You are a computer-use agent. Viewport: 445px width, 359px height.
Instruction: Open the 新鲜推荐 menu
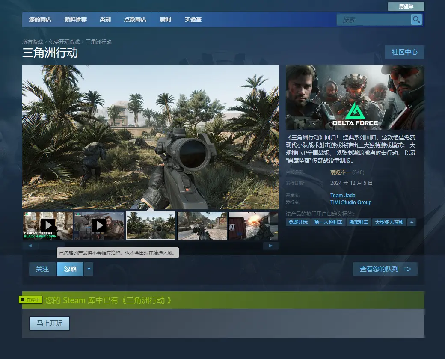click(x=75, y=19)
